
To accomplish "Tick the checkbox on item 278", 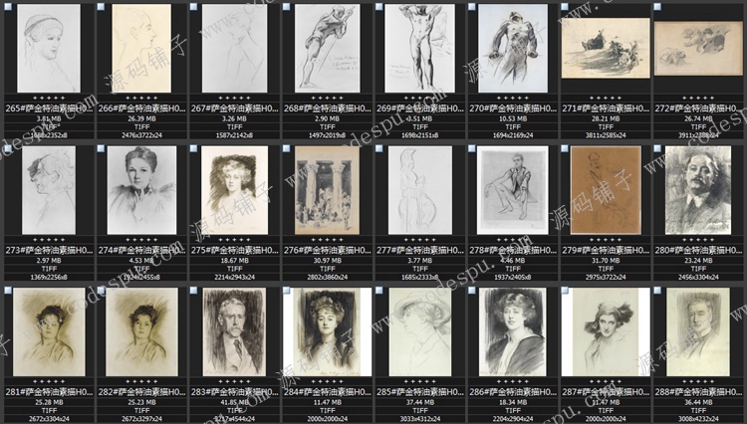I will pyautogui.click(x=472, y=148).
